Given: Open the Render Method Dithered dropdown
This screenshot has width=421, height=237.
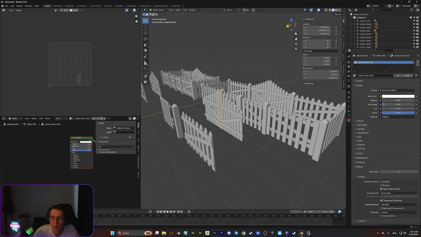Looking at the screenshot, I should click(x=399, y=204).
